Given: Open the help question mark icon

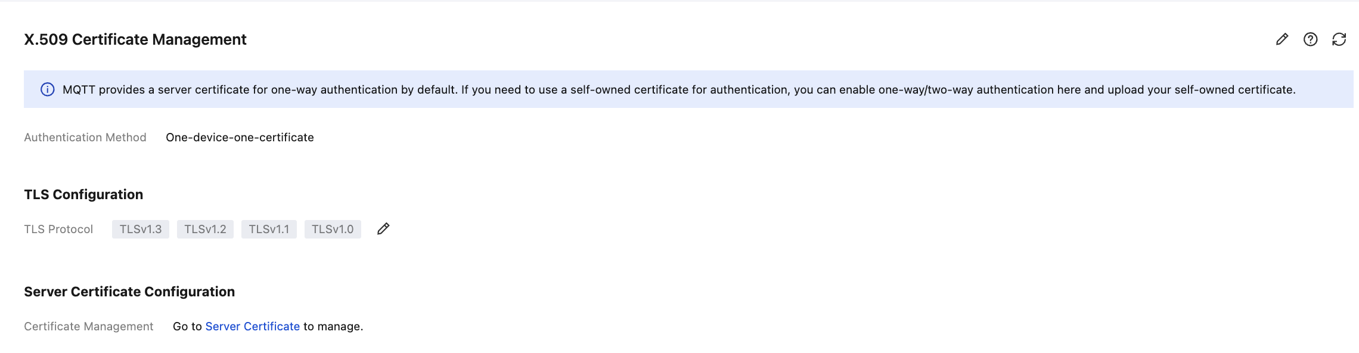Looking at the screenshot, I should (x=1311, y=39).
